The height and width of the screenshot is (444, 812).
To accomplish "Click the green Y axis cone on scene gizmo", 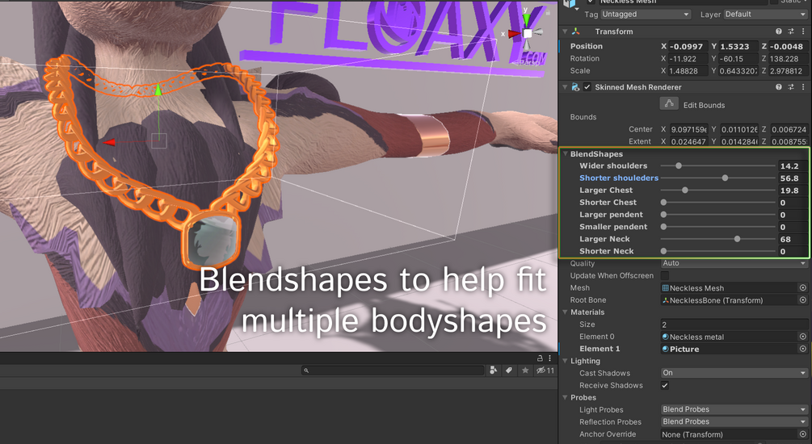I will 526,20.
